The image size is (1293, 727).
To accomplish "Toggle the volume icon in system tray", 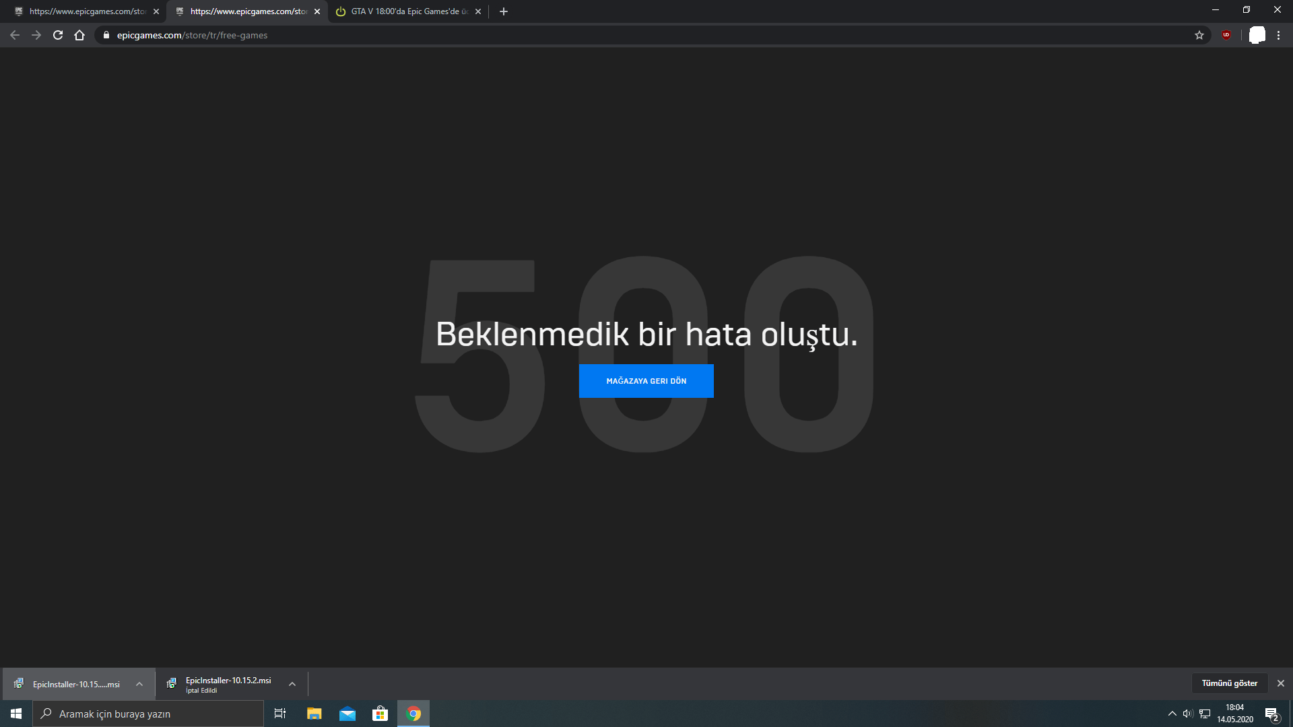I will pos(1187,713).
